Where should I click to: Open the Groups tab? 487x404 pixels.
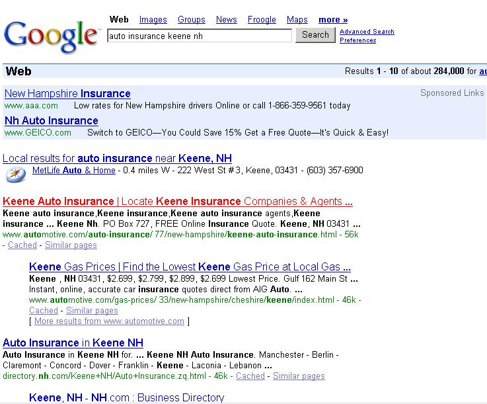192,20
